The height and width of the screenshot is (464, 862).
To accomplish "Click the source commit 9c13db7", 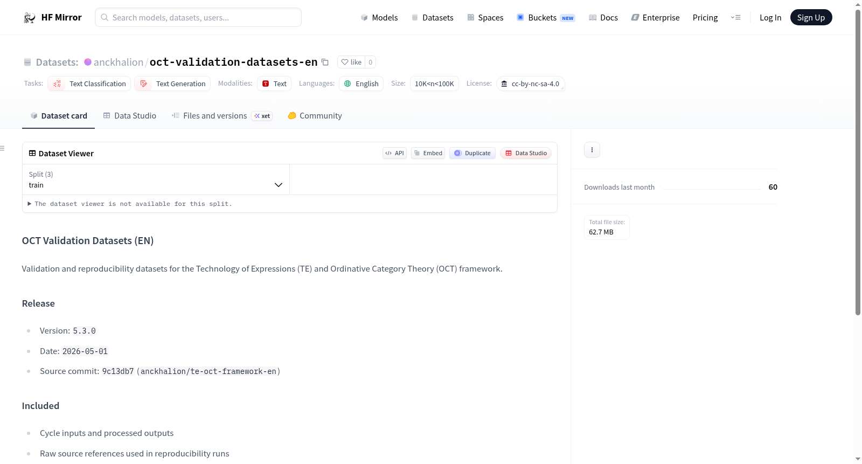I will 118,371.
